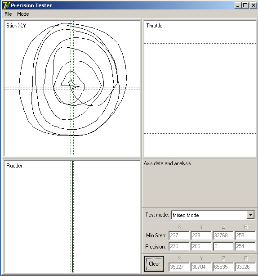The image size is (258, 276).
Task: Click the Min Step R field showing 258
Action: (x=245, y=235)
